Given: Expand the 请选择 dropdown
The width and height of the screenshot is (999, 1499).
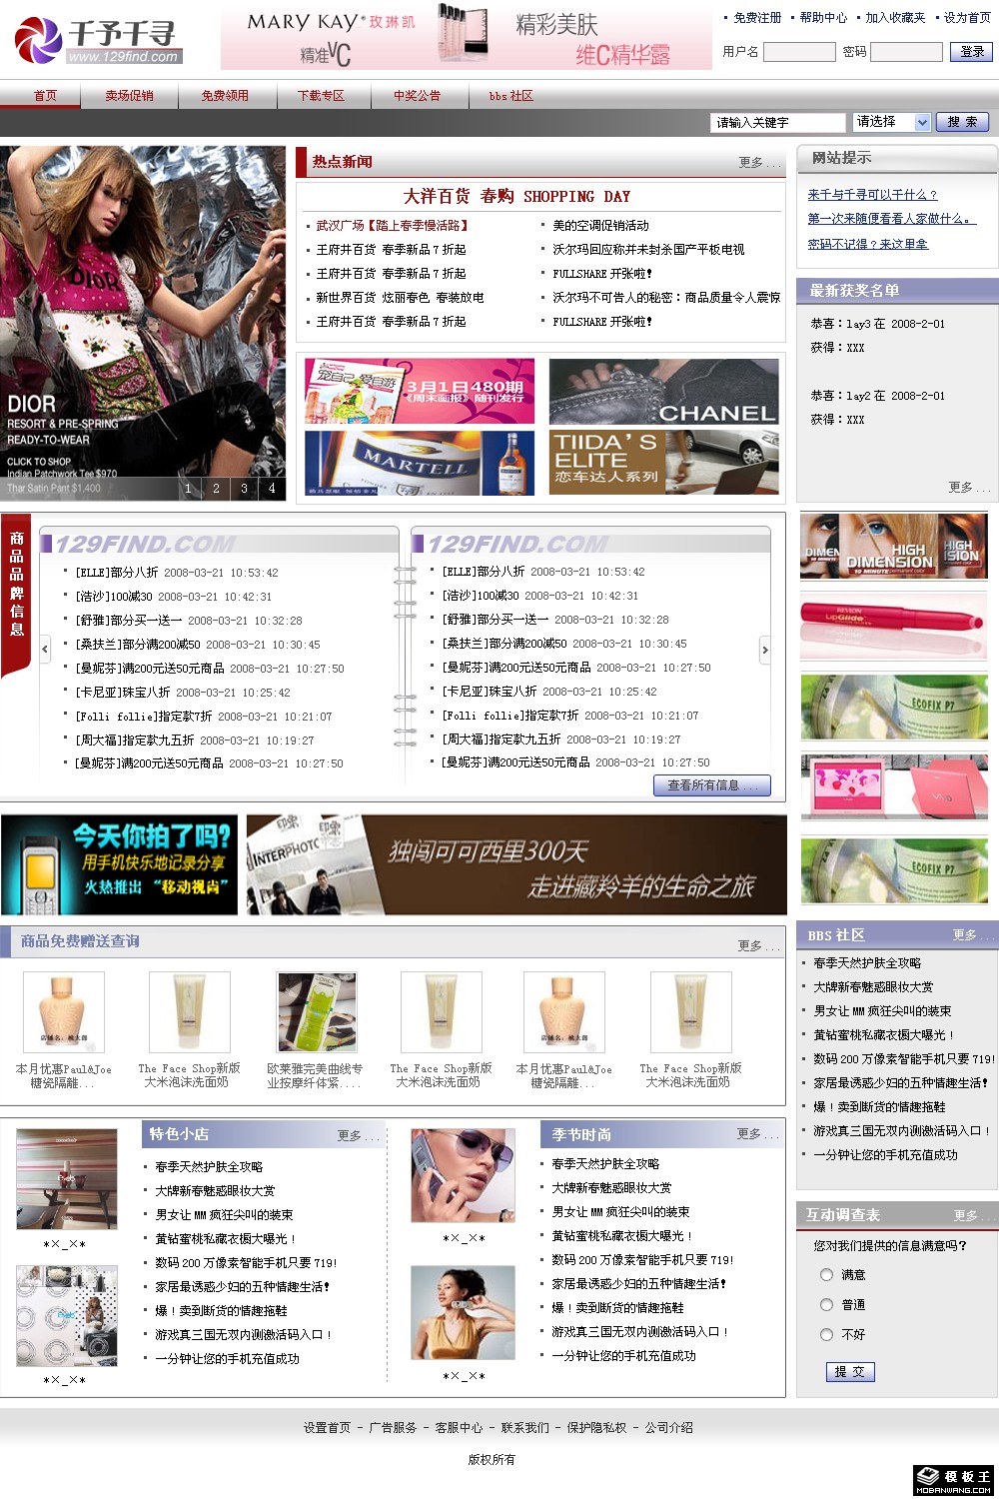Looking at the screenshot, I should click(891, 122).
